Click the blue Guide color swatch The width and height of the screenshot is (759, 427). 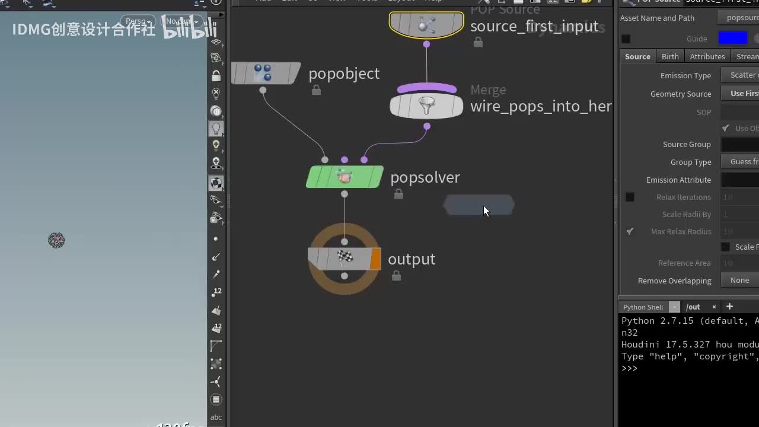tap(733, 39)
